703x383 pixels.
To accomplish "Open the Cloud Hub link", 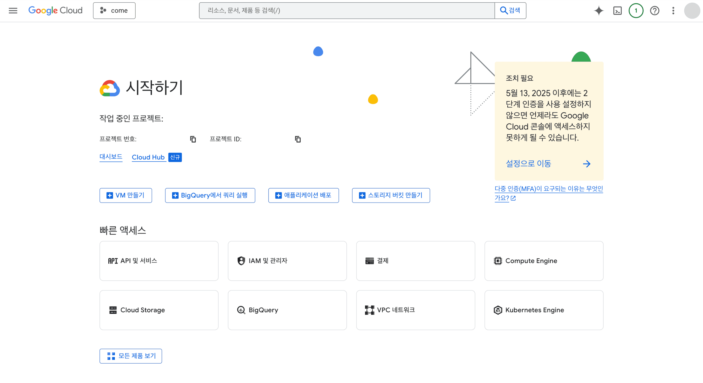I will [x=148, y=157].
